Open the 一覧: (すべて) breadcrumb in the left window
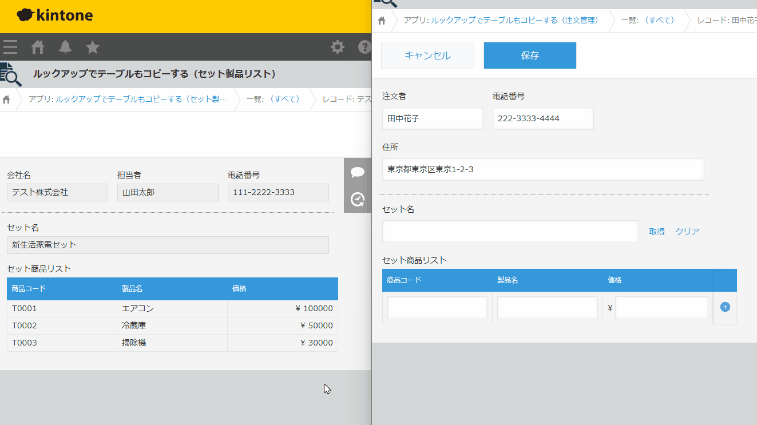The width and height of the screenshot is (757, 425). click(274, 99)
